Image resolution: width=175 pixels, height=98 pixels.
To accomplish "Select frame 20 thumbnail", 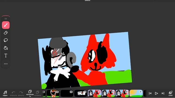I will 122,93.
